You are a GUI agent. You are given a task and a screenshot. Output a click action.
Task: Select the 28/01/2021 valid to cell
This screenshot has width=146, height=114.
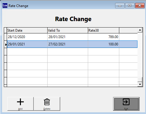tap(68, 37)
